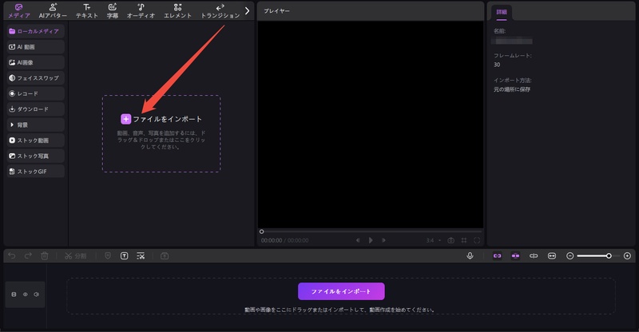This screenshot has width=639, height=332.
Task: Open the 3:4 aspect ratio dropdown
Action: [434, 240]
